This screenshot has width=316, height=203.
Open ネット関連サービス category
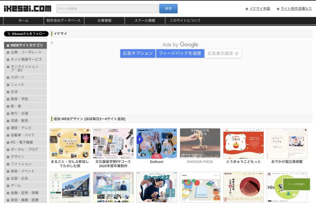(25, 59)
